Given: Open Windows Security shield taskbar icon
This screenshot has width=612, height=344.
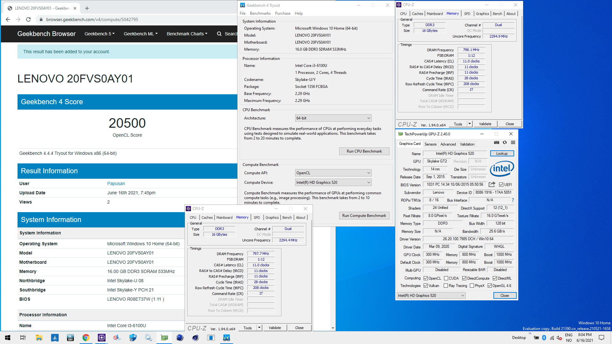Looking at the screenshot, I should coord(133,338).
